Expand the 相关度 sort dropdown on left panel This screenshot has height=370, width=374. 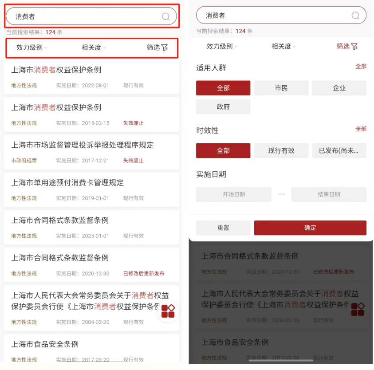click(x=94, y=47)
